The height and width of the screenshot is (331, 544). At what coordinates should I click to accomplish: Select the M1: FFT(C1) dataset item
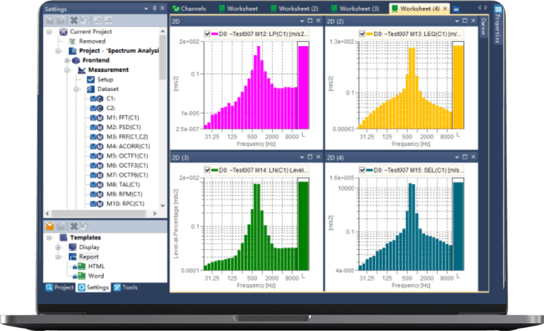click(123, 118)
